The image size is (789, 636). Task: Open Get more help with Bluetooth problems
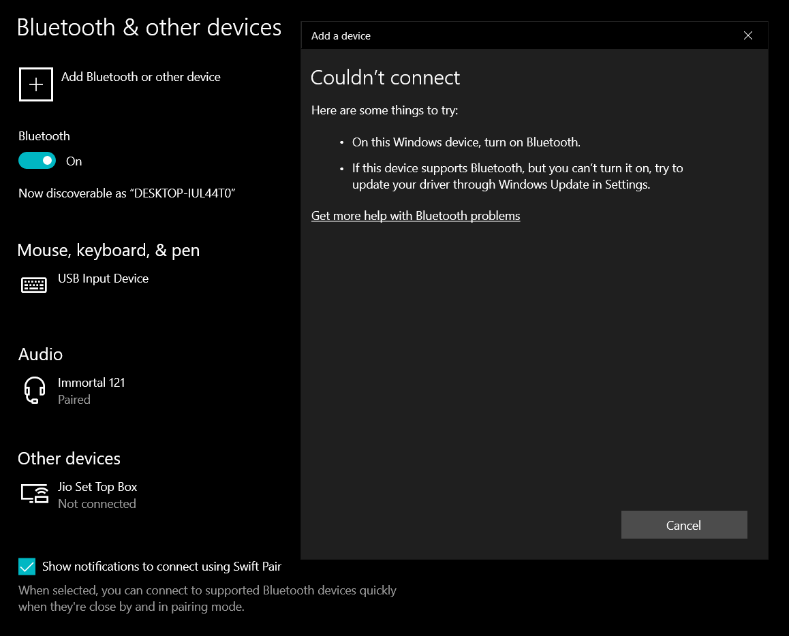(416, 216)
